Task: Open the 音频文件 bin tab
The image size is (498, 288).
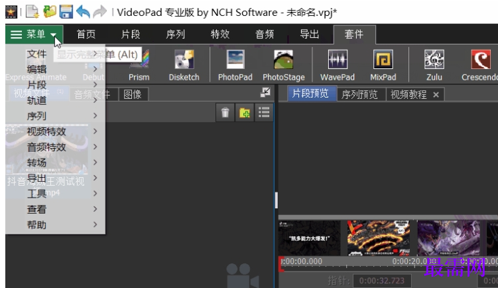Action: 92,94
